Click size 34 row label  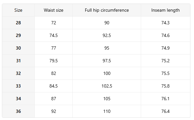point(18,99)
